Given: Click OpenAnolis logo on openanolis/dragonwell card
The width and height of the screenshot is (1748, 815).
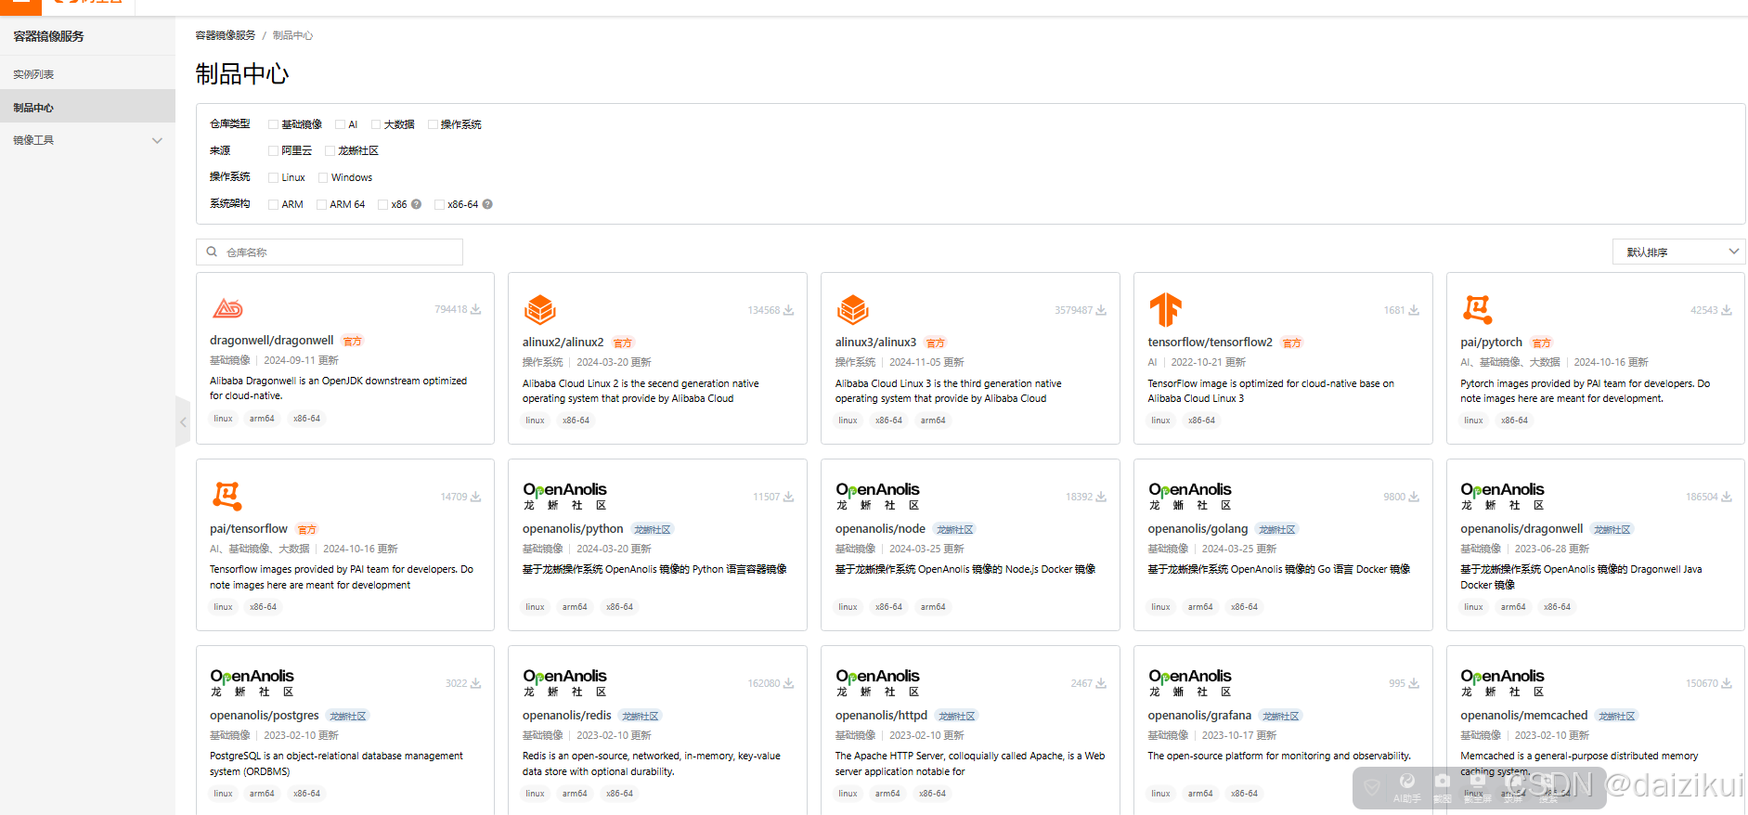Looking at the screenshot, I should click(1502, 496).
